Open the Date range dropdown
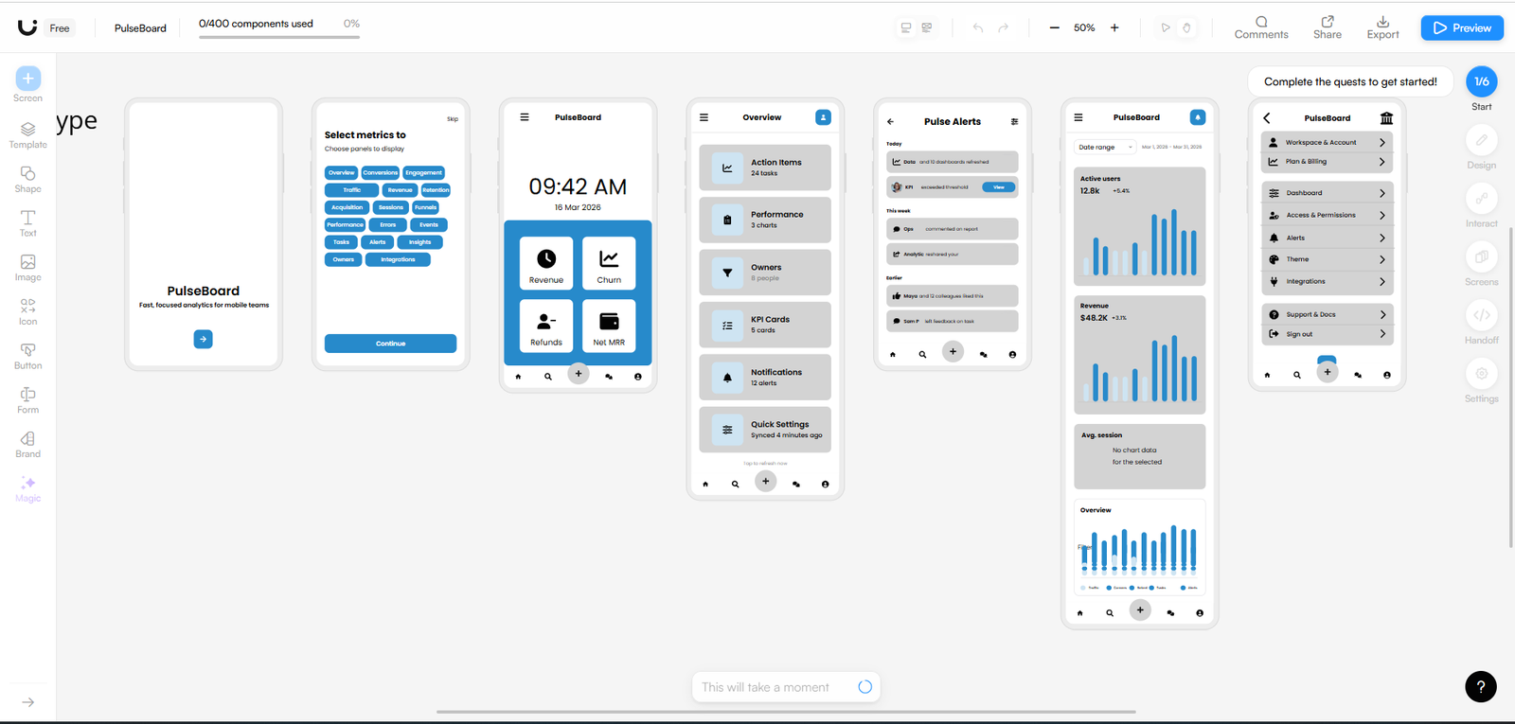Image resolution: width=1515 pixels, height=724 pixels. point(1105,147)
